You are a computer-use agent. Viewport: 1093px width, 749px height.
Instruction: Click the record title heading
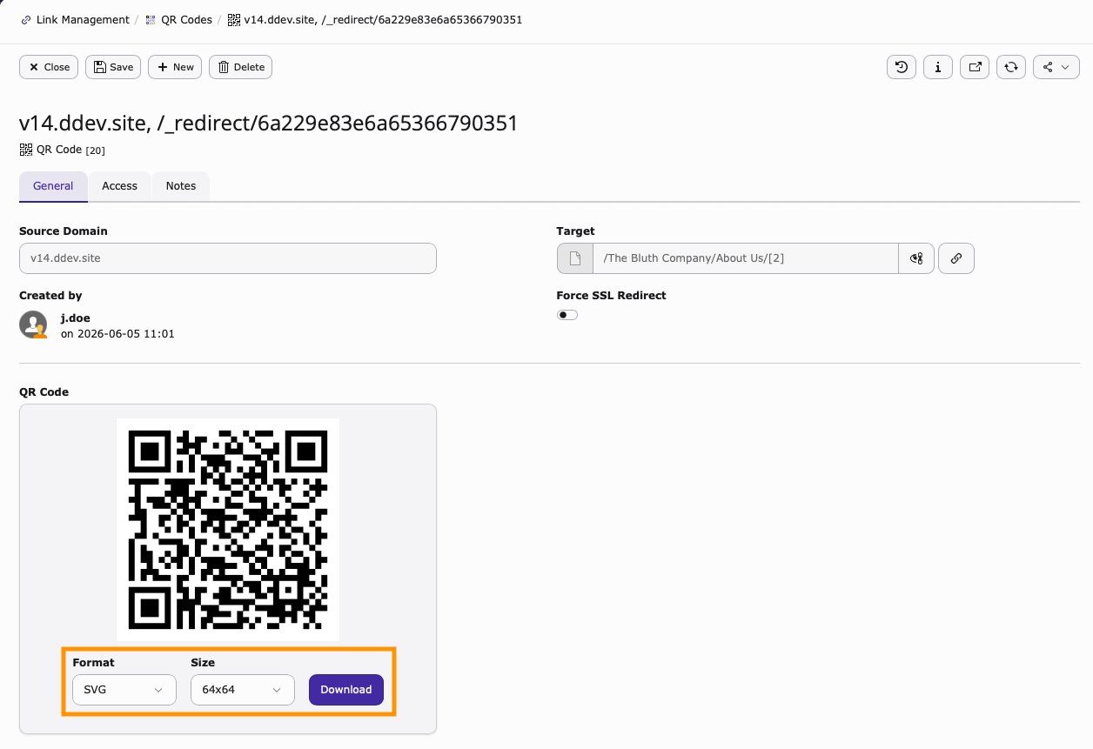[x=268, y=124]
